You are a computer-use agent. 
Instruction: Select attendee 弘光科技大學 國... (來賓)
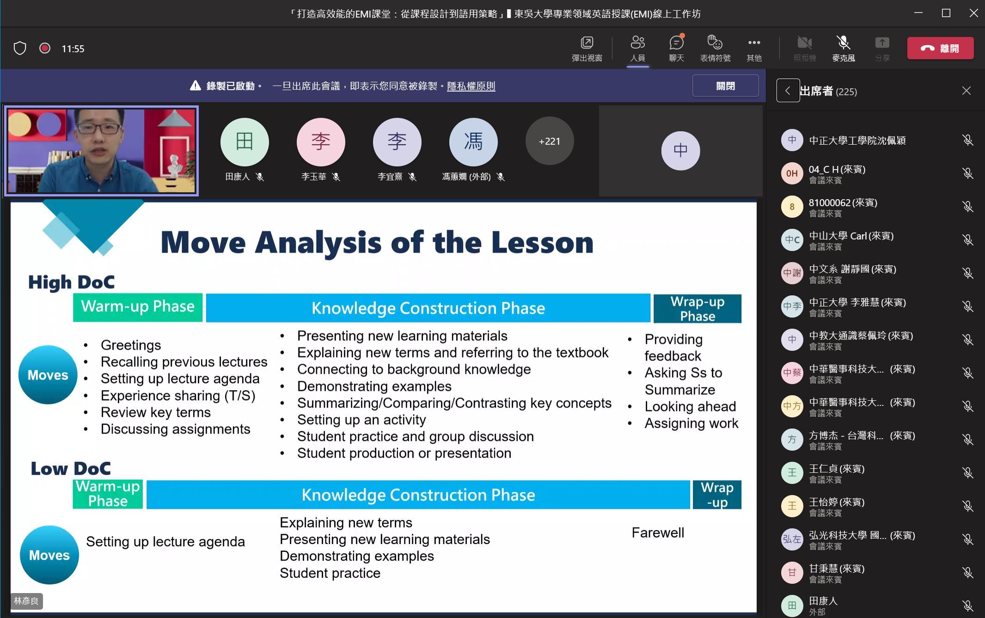click(x=875, y=539)
